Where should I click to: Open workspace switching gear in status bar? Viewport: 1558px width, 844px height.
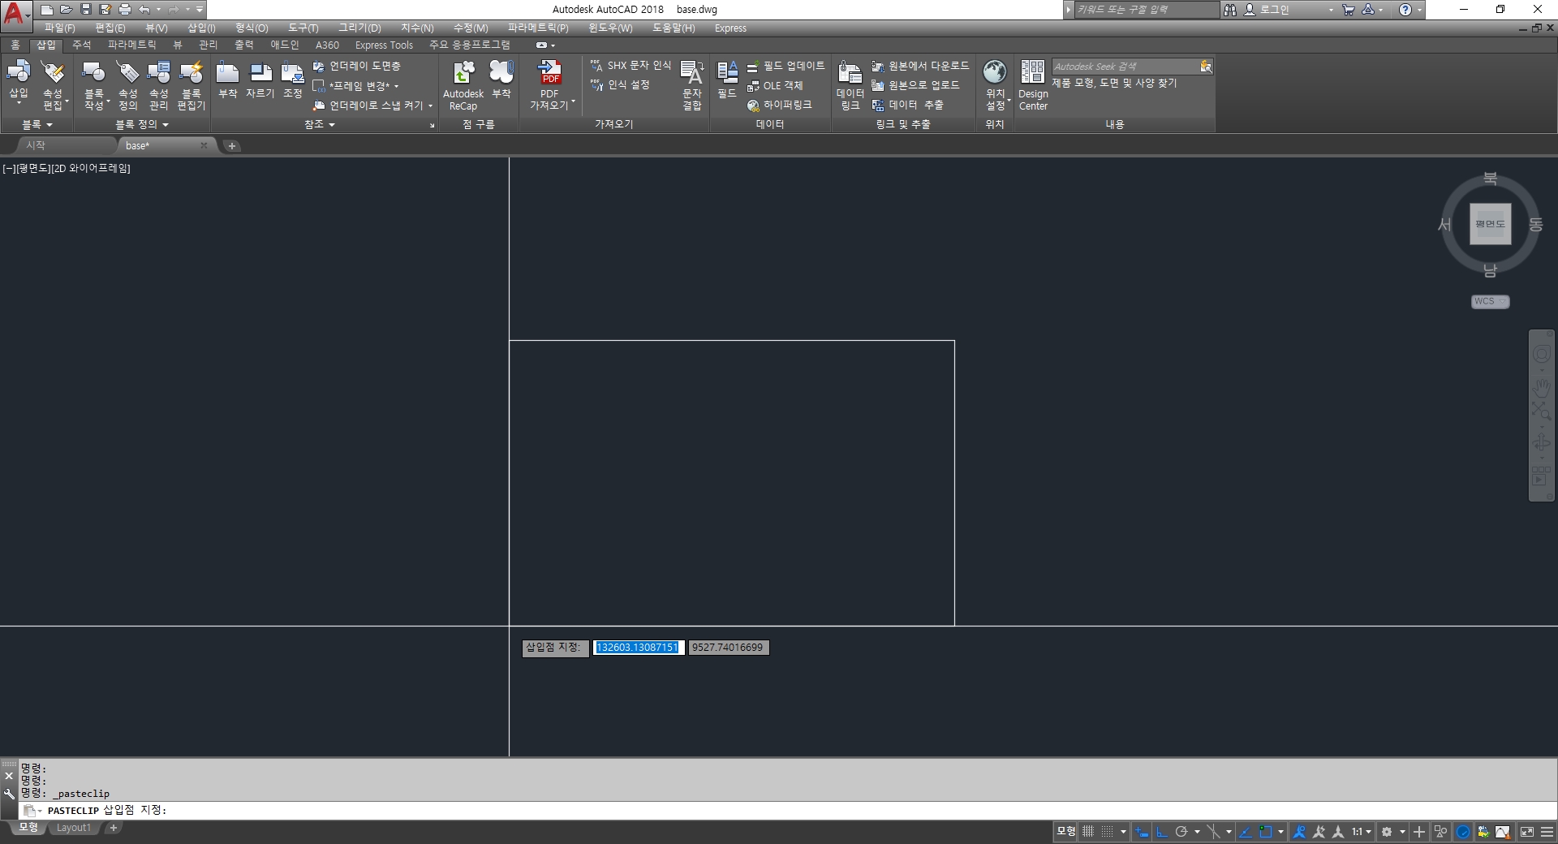pos(1387,832)
